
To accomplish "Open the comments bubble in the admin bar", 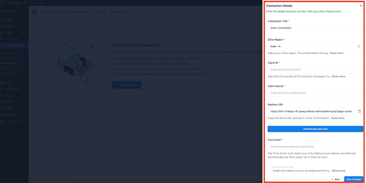I will click(27, 3).
